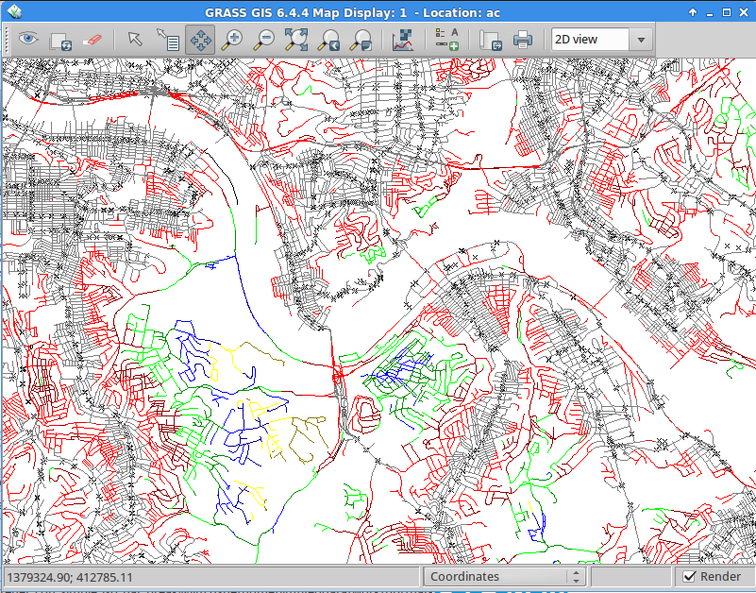756x593 pixels.
Task: Click the Display map eye icon
Action: tap(29, 40)
